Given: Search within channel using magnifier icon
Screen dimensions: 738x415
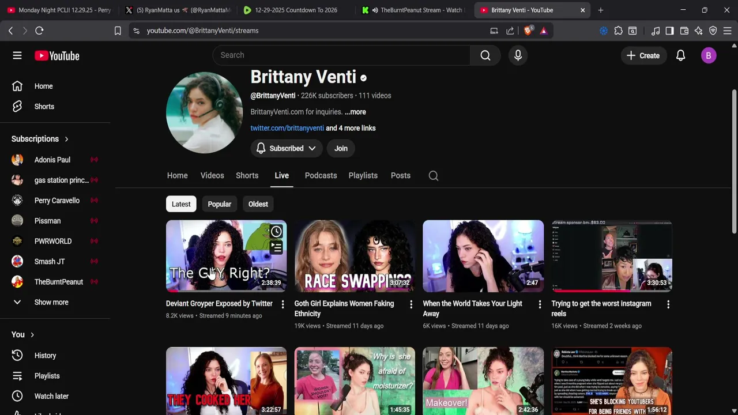Looking at the screenshot, I should click(434, 176).
